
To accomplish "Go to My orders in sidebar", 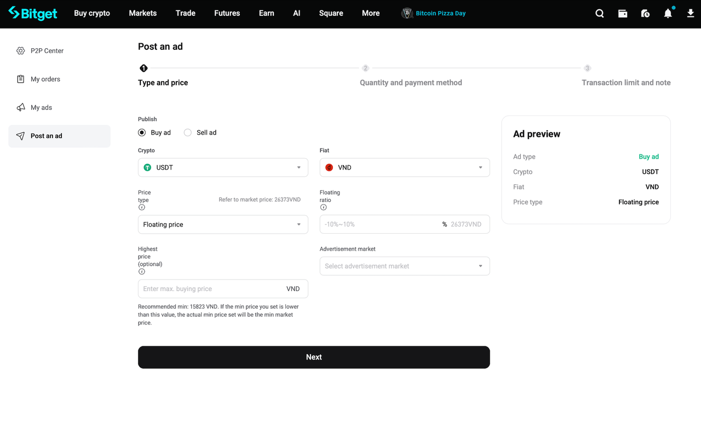I will pos(59,79).
